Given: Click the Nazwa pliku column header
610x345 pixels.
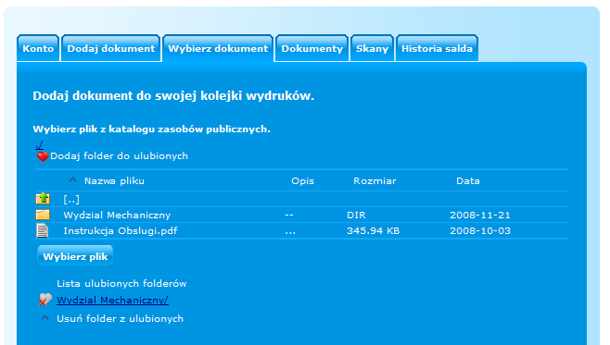Looking at the screenshot, I should (x=114, y=181).
